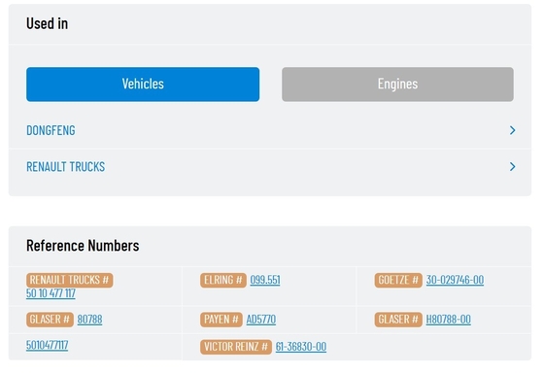544x374 pixels.
Task: Expand the DONGFENG chevron arrow
Action: pos(513,130)
